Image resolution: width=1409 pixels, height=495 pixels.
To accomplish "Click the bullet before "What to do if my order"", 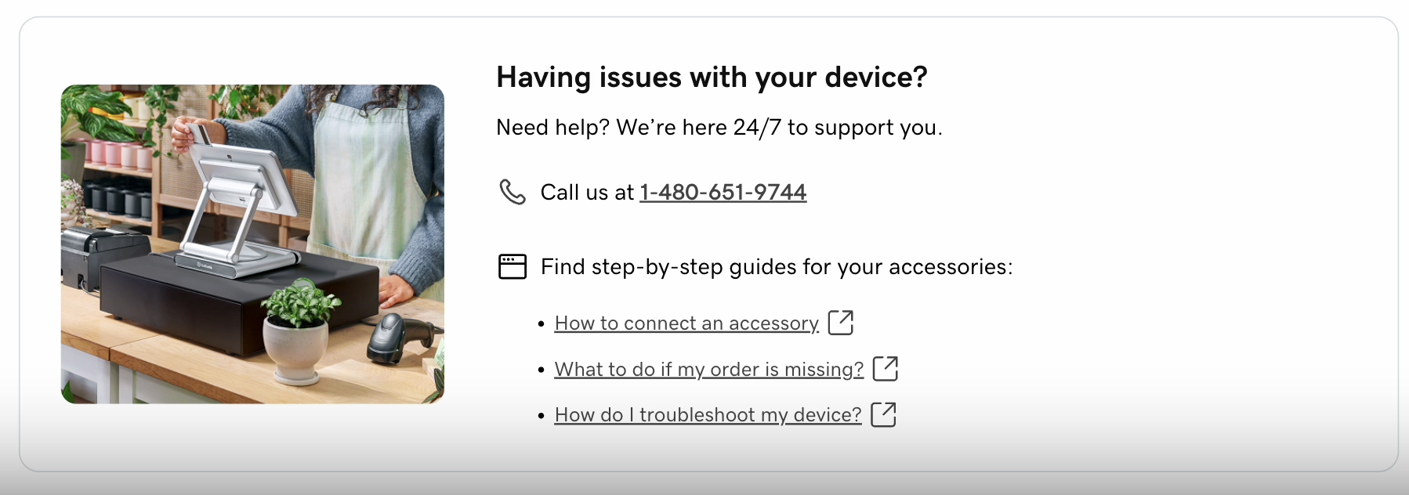I will [542, 370].
